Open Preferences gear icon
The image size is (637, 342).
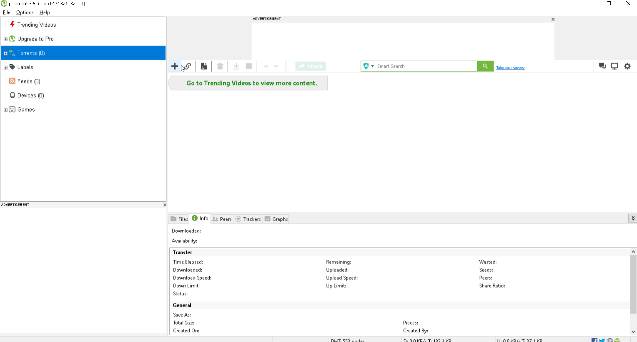point(627,66)
